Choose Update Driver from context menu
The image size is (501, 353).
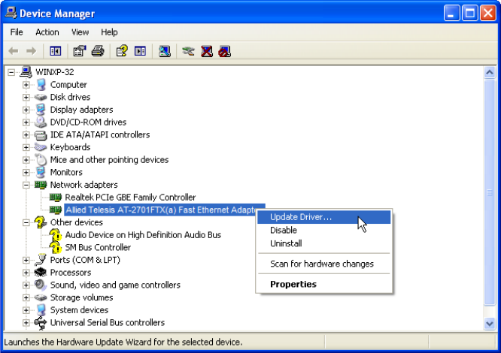point(300,217)
